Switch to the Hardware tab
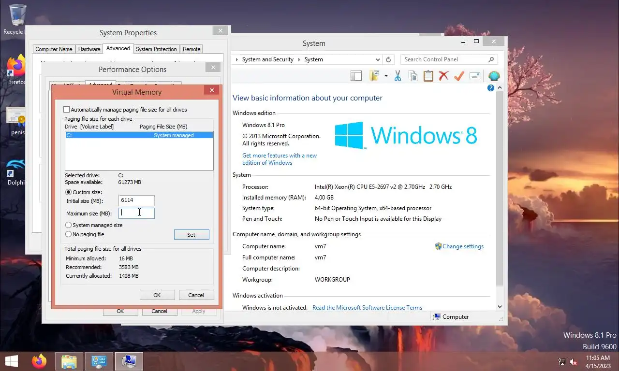 tap(89, 49)
